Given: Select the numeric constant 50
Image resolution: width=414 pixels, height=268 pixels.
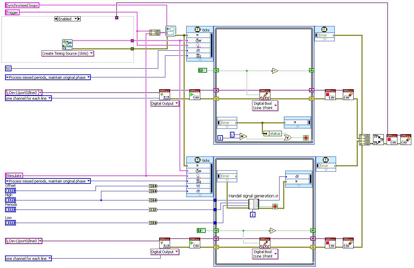Looking at the screenshot, I should (x=8, y=69).
